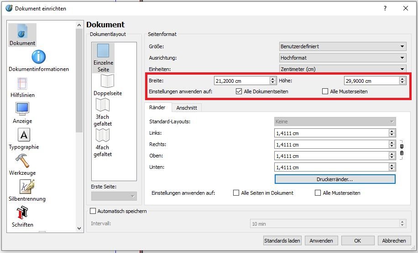Select the Hilfslinien settings icon

[x=22, y=84]
